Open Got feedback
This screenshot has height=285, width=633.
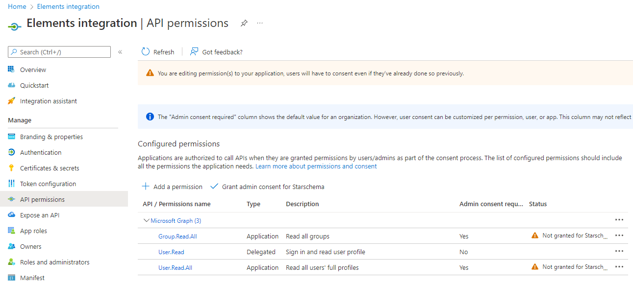[216, 52]
